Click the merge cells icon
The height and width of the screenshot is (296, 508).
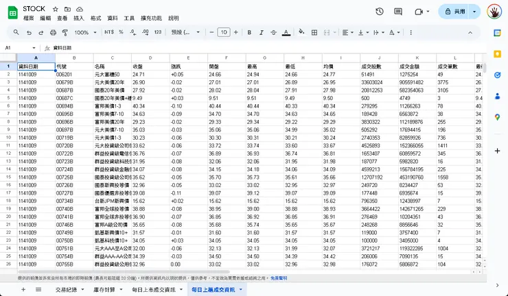click(327, 32)
